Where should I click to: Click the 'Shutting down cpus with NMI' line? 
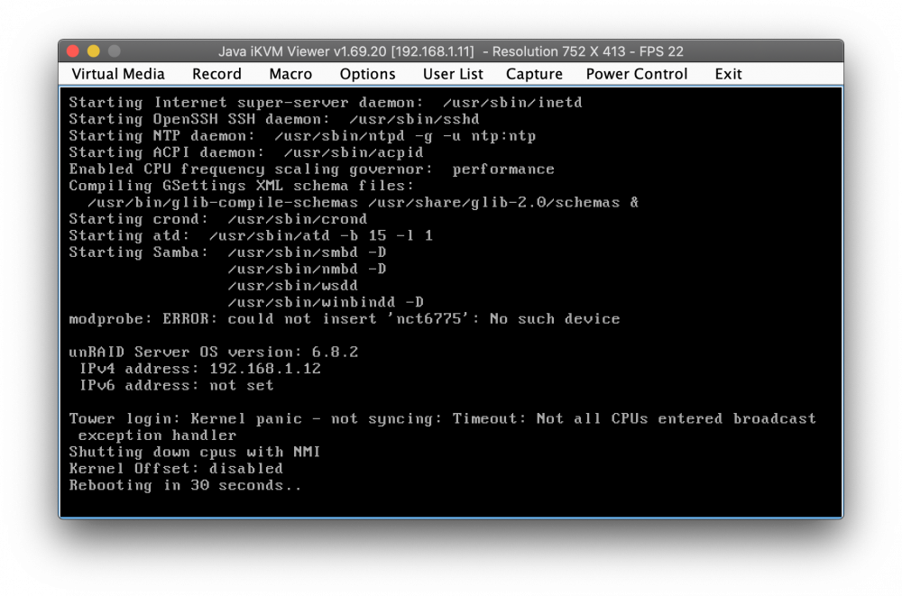(x=195, y=452)
